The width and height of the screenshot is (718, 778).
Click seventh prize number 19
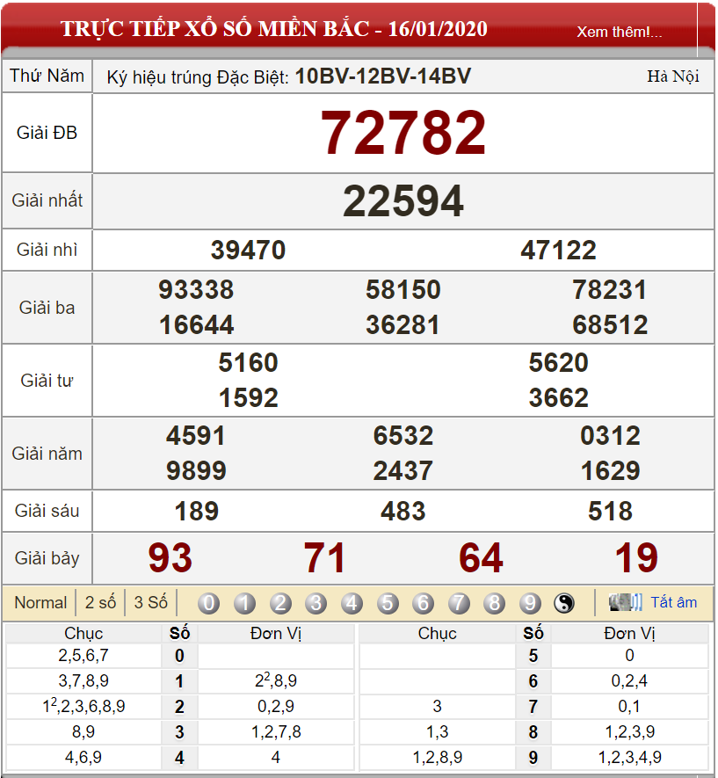click(x=636, y=557)
